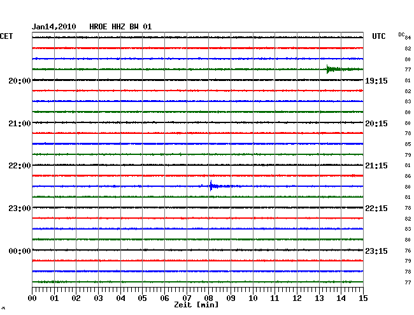Click the 07 minute axis tick label
This screenshot has height=315, width=414.
pyautogui.click(x=187, y=298)
